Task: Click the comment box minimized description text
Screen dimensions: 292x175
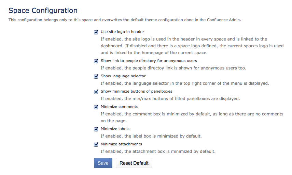Action: 192,117
